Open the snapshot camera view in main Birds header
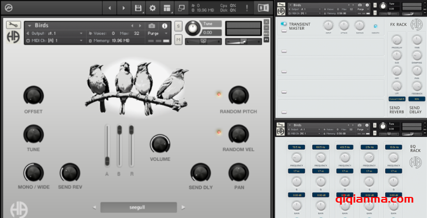Image resolution: width=427 pixels, height=218 pixels. pyautogui.click(x=152, y=26)
